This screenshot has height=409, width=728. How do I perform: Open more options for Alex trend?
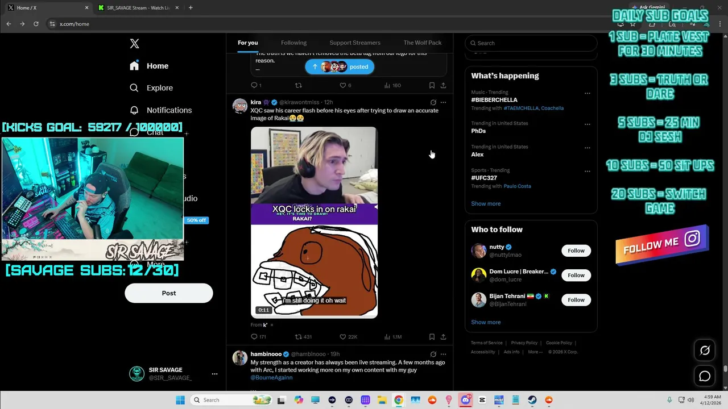pos(588,148)
